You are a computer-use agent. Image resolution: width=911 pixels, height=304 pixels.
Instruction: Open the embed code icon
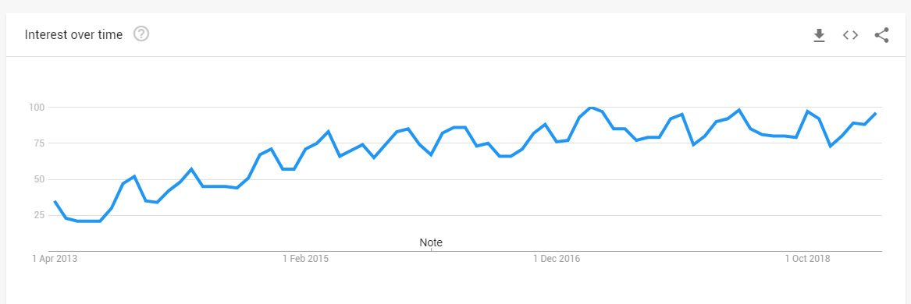coord(850,35)
